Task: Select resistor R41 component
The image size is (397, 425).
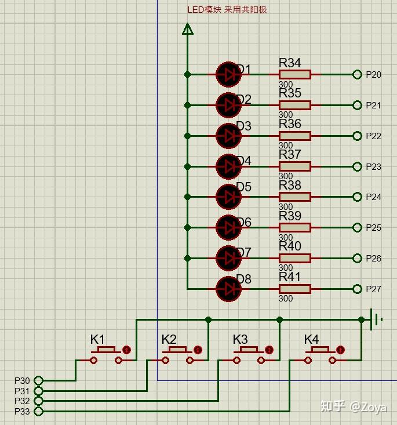Action: click(295, 289)
